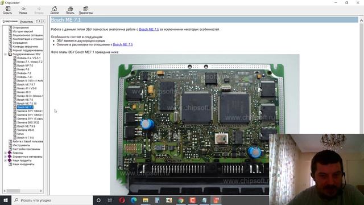Open the active ChipLoader taskbar icon
364x205 pixels.
pyautogui.click(x=216, y=200)
